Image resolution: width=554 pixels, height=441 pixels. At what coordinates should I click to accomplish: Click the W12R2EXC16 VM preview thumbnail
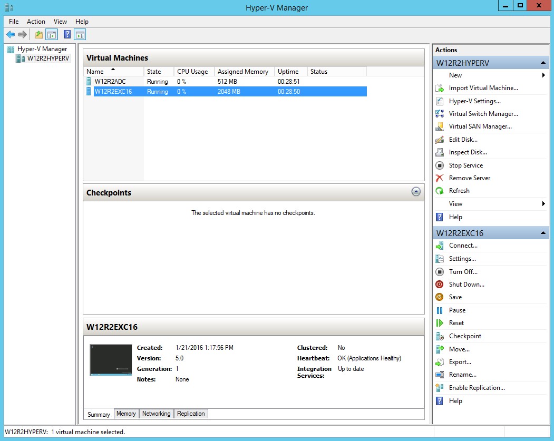[x=111, y=360]
